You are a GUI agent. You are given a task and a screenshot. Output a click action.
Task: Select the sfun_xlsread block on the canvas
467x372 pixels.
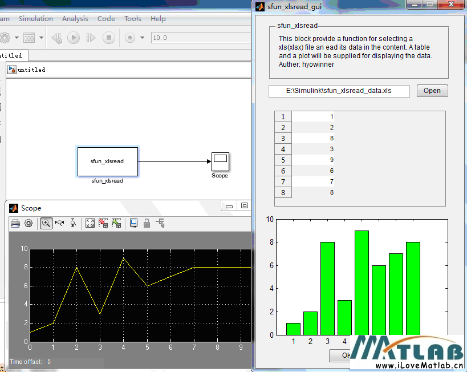click(x=108, y=161)
